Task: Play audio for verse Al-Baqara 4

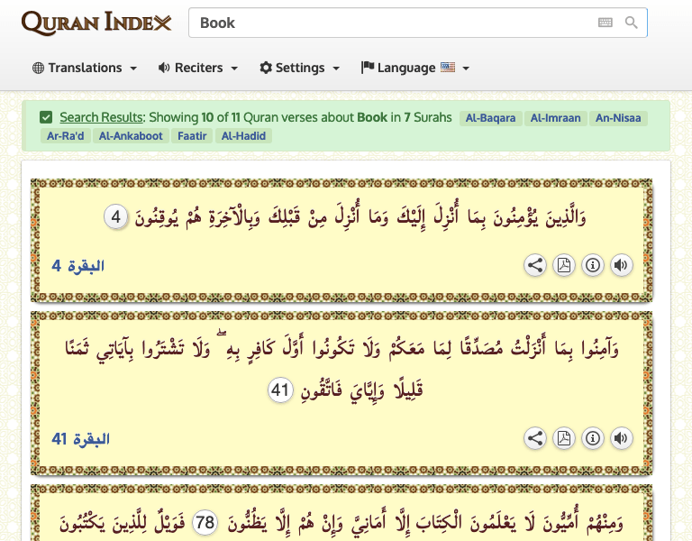Action: tap(620, 265)
